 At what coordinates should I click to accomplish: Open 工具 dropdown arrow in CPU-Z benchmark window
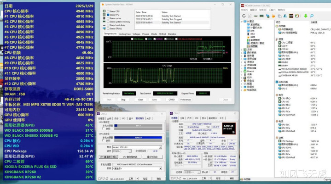click(x=137, y=178)
